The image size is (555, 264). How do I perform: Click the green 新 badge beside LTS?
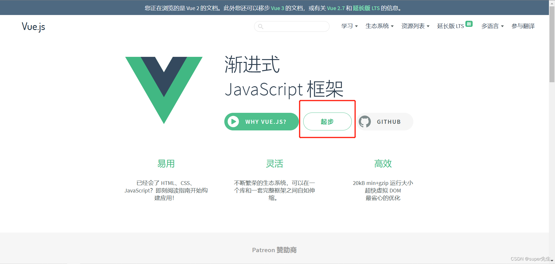click(x=469, y=24)
